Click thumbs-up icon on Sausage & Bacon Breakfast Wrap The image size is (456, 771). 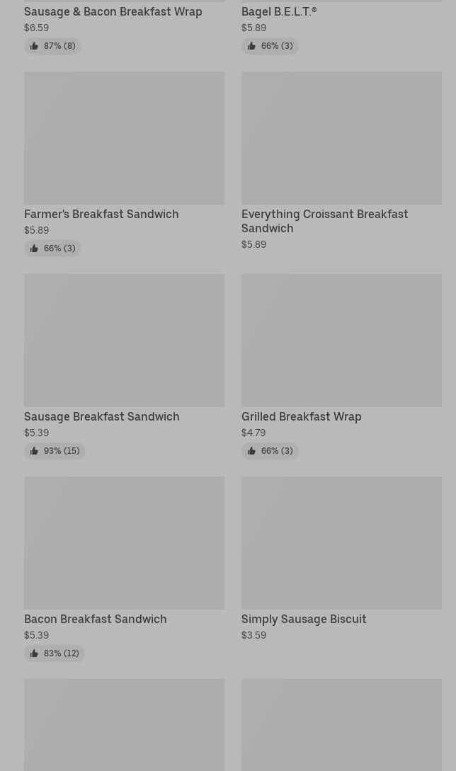34,46
